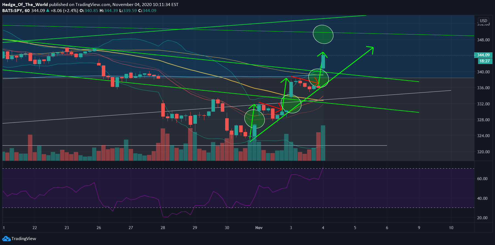This screenshot has width=495, height=245.
Task: Click date 26 on the time axis
Action: click(99, 228)
